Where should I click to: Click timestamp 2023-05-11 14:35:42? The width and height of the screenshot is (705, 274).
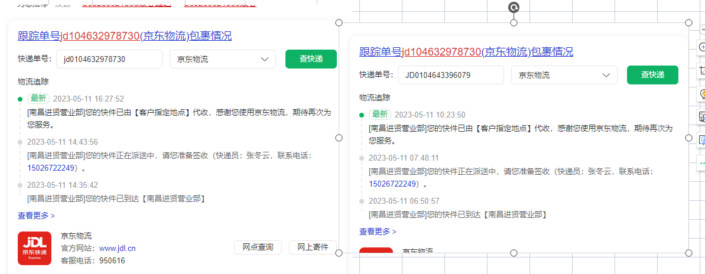(63, 185)
